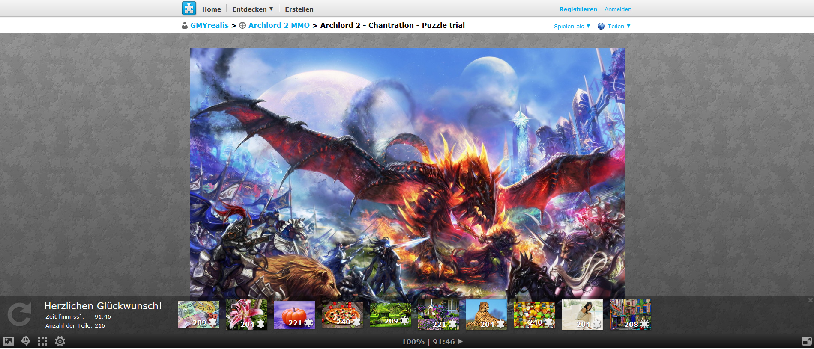Resume the timer with the play arrow
This screenshot has width=814, height=349.
pos(461,342)
